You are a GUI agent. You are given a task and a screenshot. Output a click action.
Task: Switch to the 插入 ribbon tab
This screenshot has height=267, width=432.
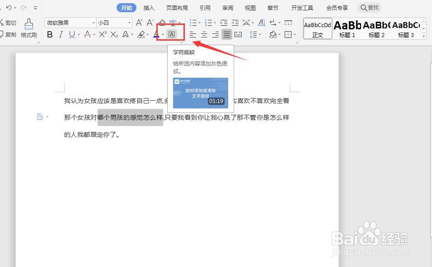149,8
